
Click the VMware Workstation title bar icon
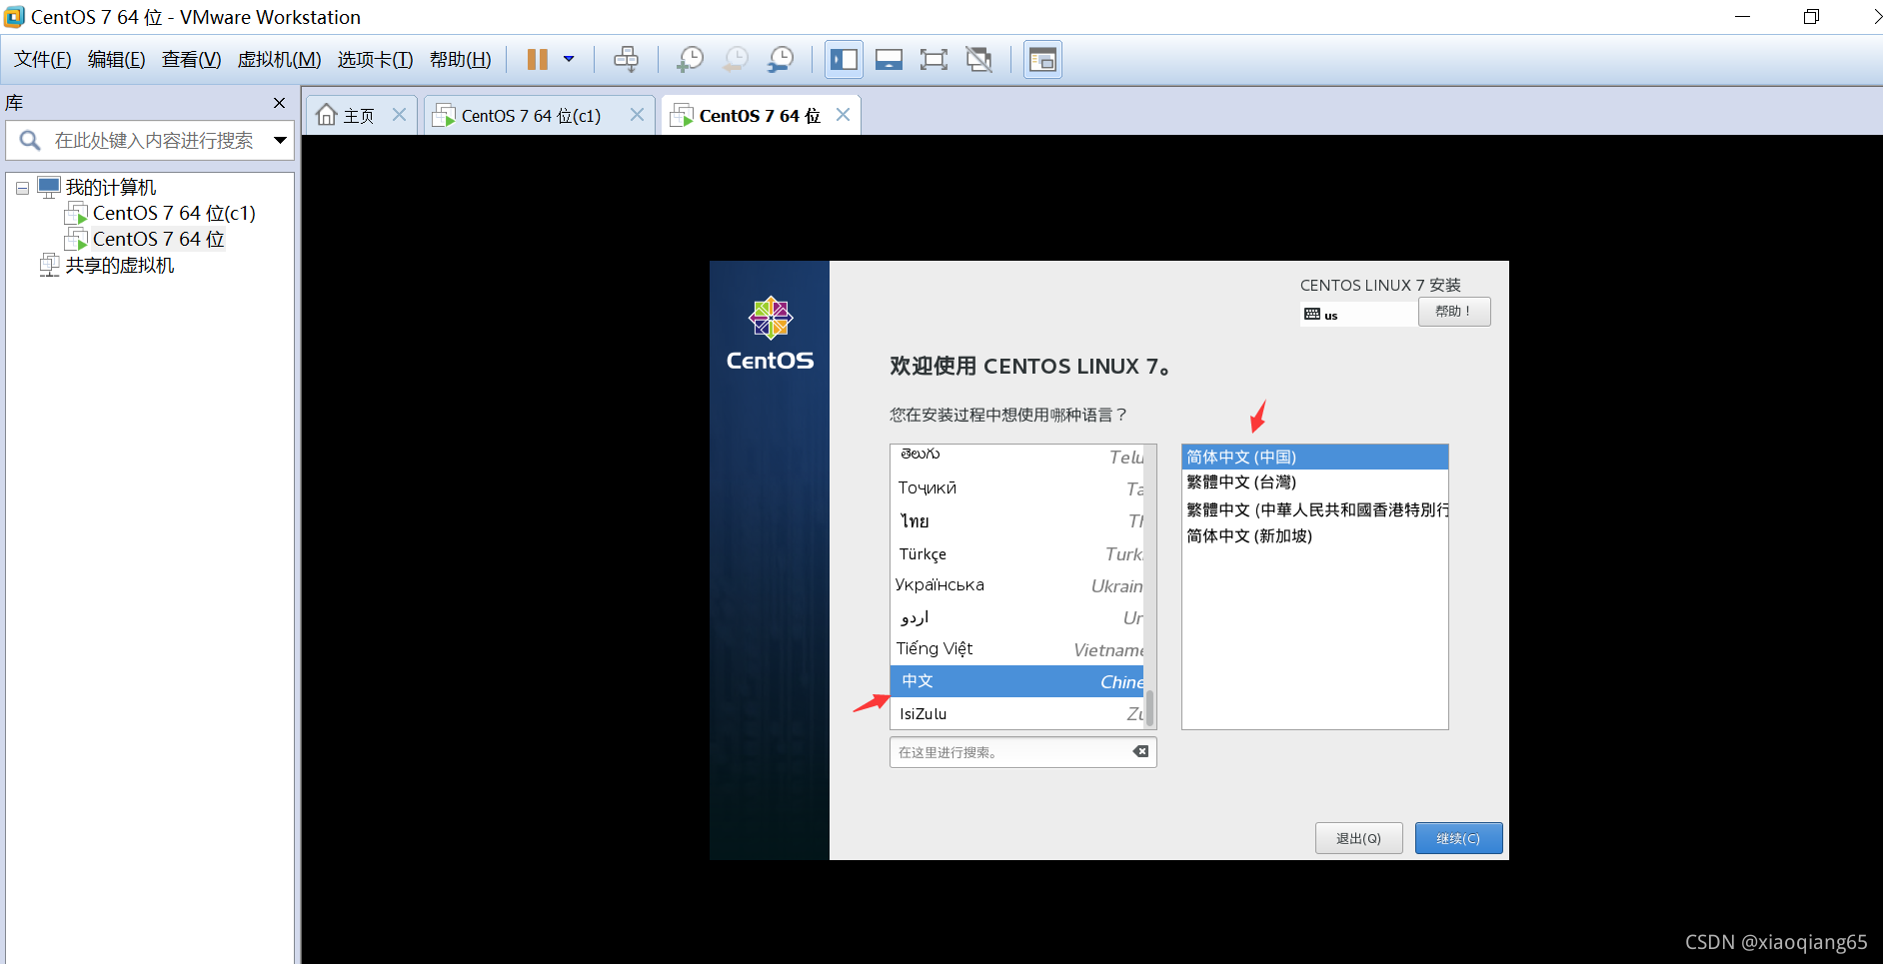point(14,17)
